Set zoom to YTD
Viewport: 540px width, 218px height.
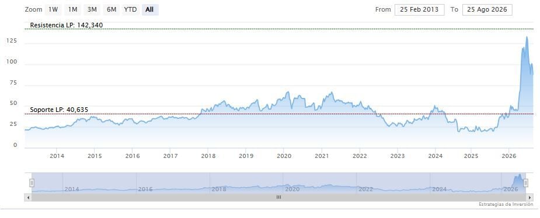(130, 10)
